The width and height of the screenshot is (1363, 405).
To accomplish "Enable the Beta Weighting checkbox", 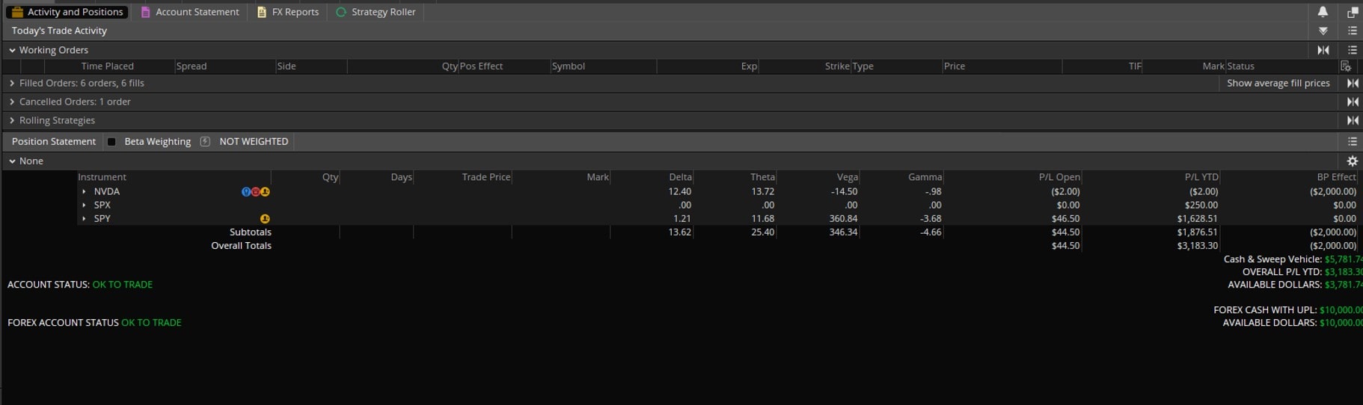I will (112, 141).
